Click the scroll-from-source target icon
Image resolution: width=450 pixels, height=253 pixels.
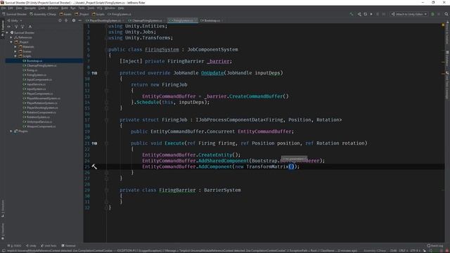[60, 20]
